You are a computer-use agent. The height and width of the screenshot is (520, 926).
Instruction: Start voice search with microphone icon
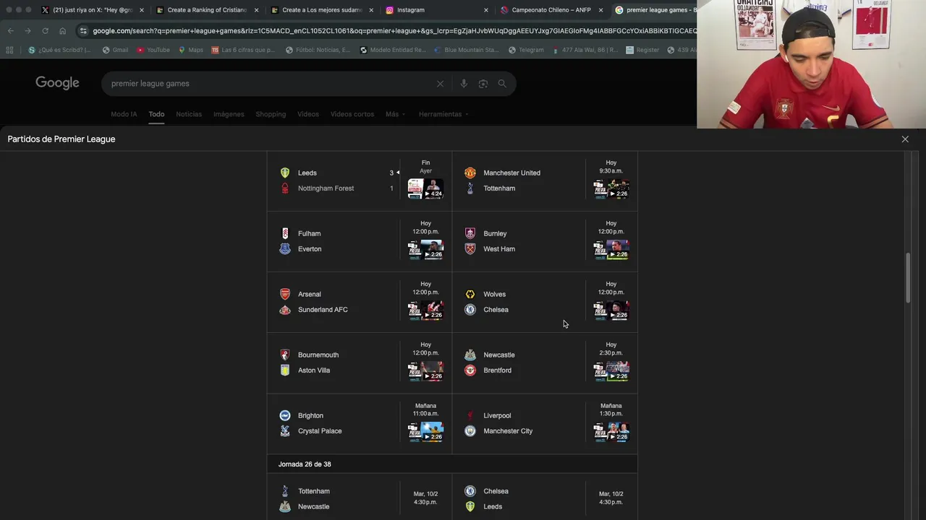coord(464,84)
